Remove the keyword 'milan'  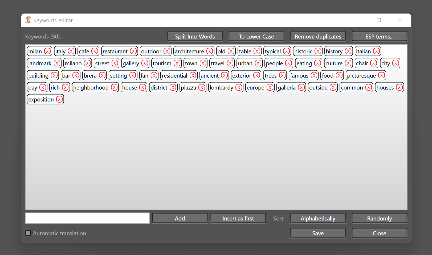tap(47, 51)
